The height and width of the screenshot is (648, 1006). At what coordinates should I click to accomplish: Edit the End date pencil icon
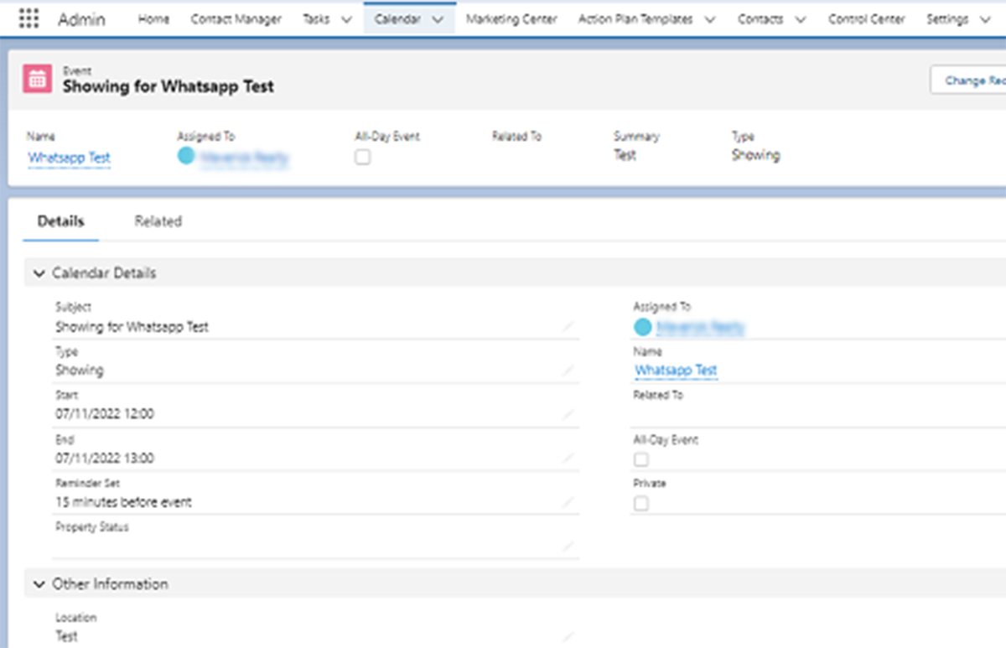pos(568,459)
